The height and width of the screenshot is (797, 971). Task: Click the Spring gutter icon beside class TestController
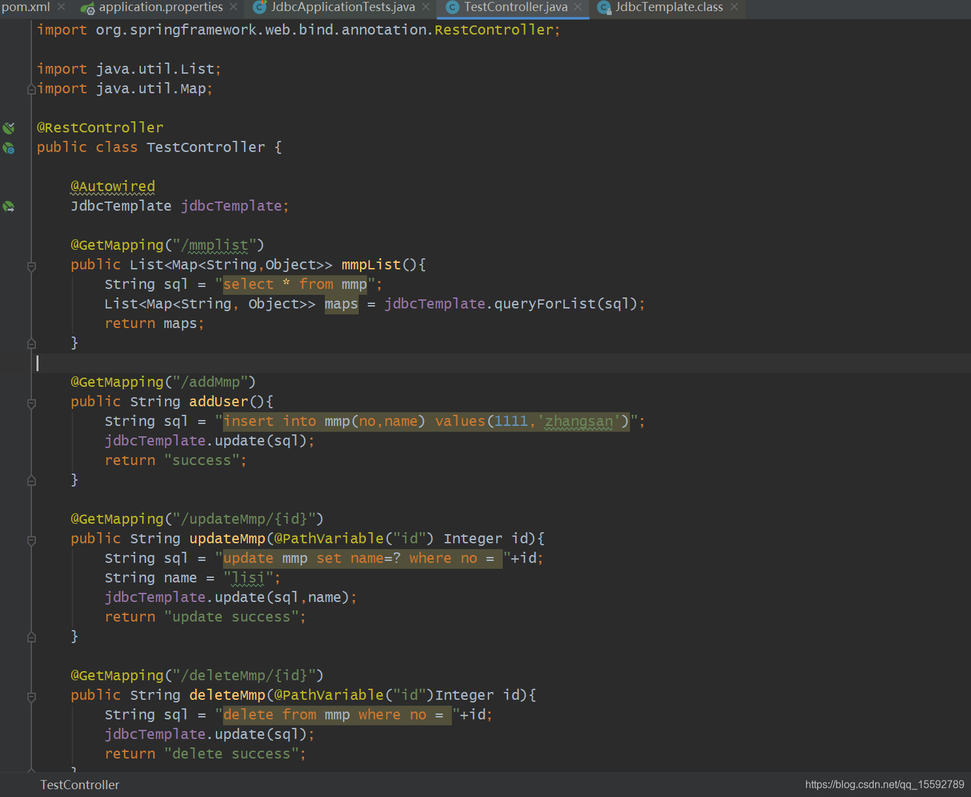click(8, 148)
